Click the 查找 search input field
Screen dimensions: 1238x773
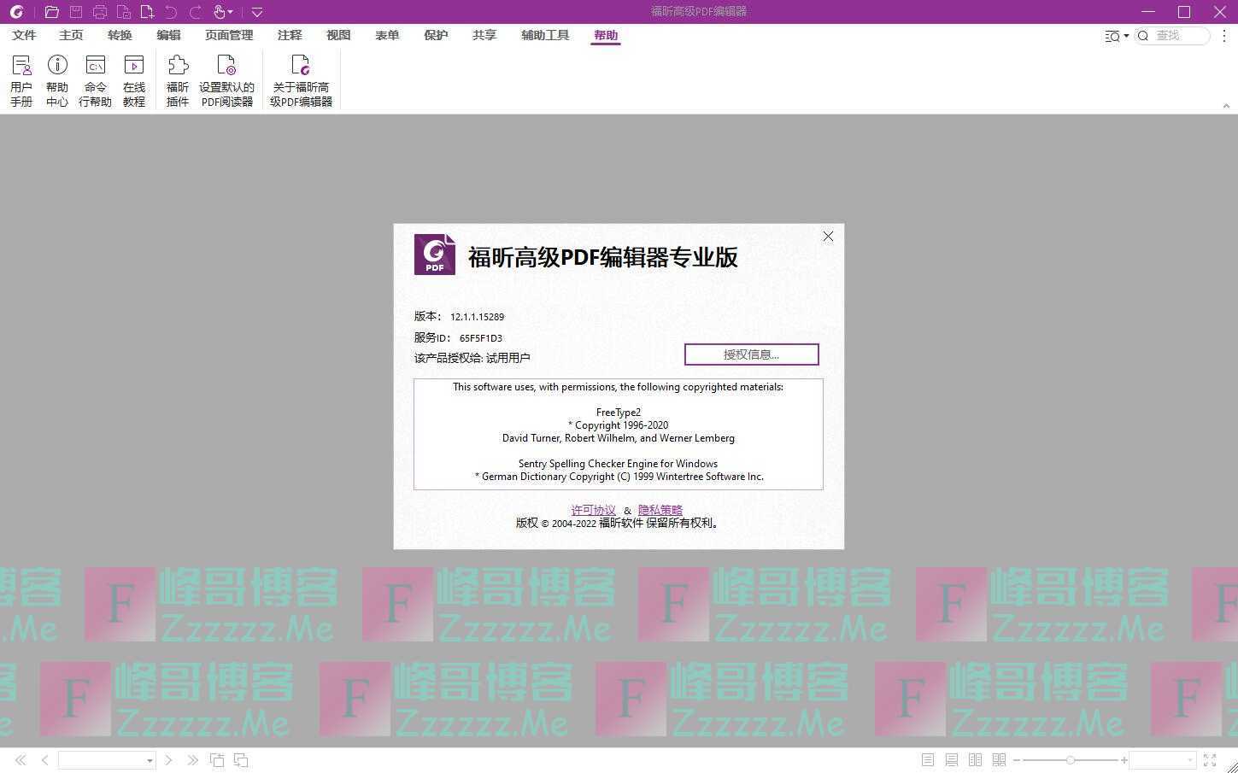pos(1179,36)
